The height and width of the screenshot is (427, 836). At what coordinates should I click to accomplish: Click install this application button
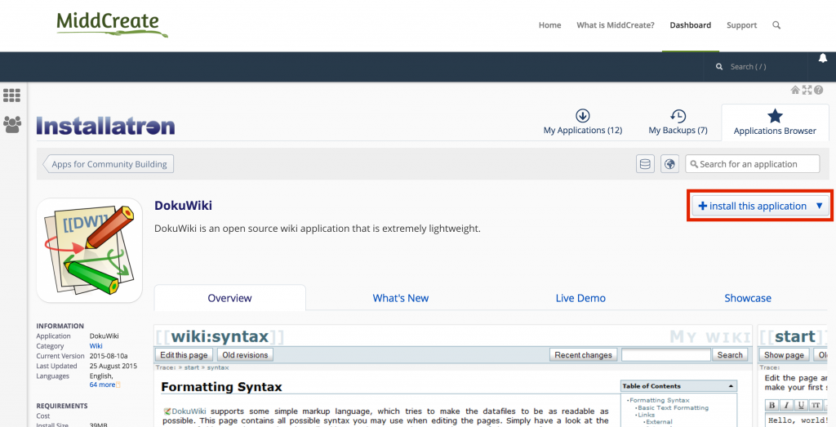pyautogui.click(x=752, y=206)
